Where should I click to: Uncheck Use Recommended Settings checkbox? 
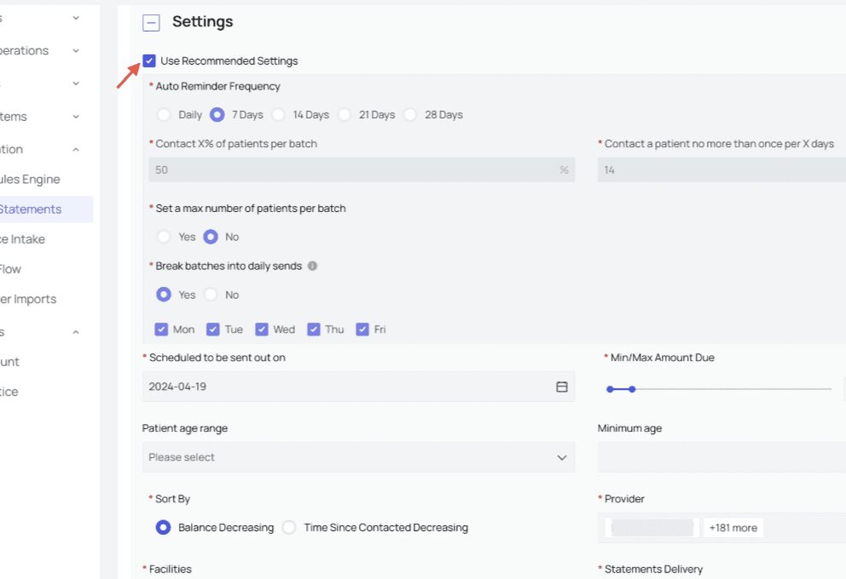[150, 61]
